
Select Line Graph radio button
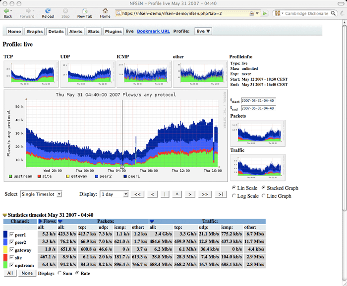[263, 195]
